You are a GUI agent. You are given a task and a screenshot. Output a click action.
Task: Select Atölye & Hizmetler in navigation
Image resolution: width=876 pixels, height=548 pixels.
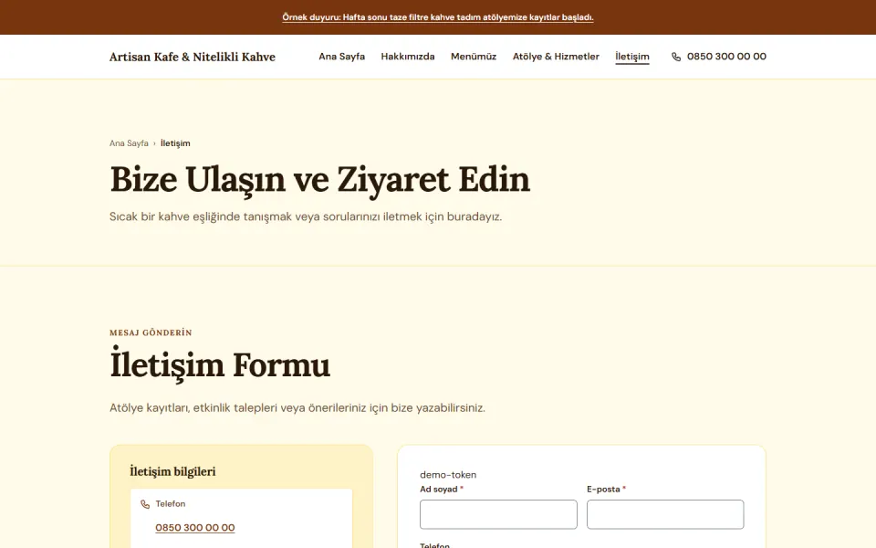pos(556,57)
